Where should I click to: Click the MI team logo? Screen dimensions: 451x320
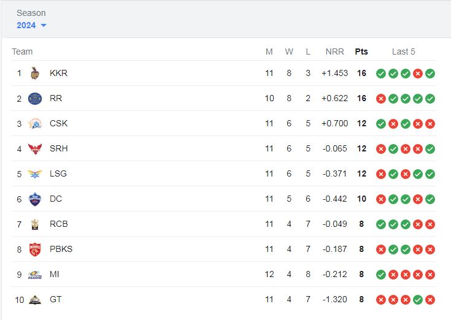coord(35,275)
